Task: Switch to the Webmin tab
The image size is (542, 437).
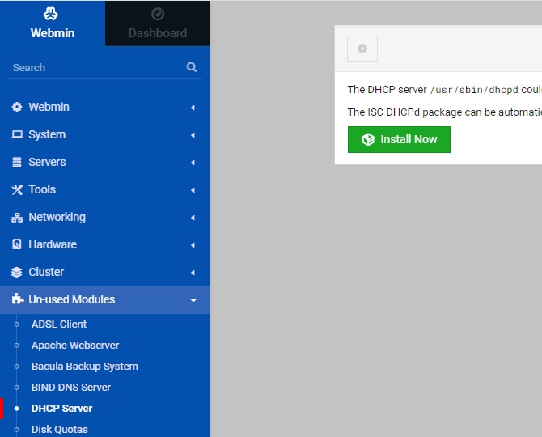Action: (x=53, y=23)
